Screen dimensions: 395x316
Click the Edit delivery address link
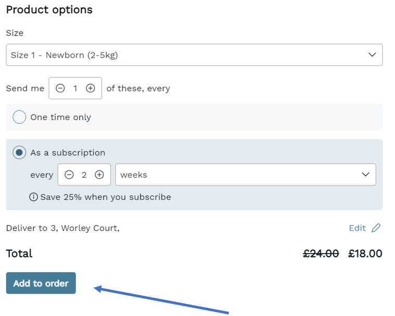(357, 228)
